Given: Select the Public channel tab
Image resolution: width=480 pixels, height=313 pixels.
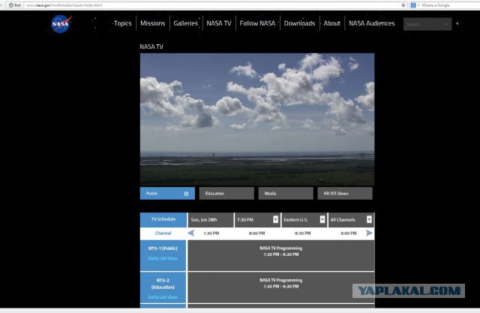Looking at the screenshot, I should click(x=167, y=193).
